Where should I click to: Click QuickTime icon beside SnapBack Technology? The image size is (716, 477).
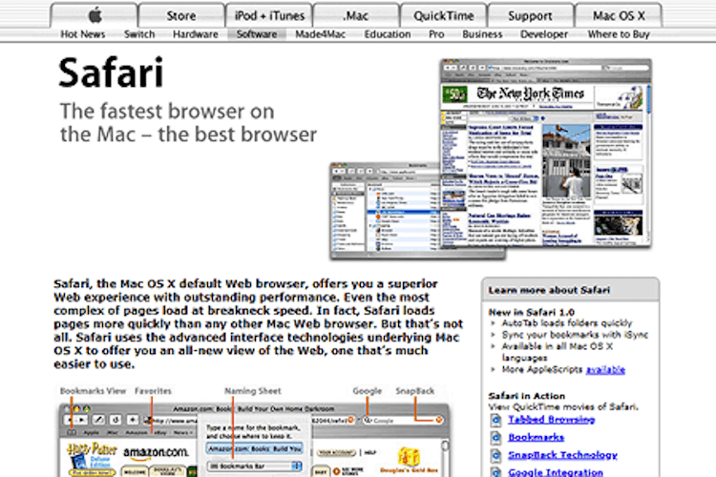coord(495,456)
